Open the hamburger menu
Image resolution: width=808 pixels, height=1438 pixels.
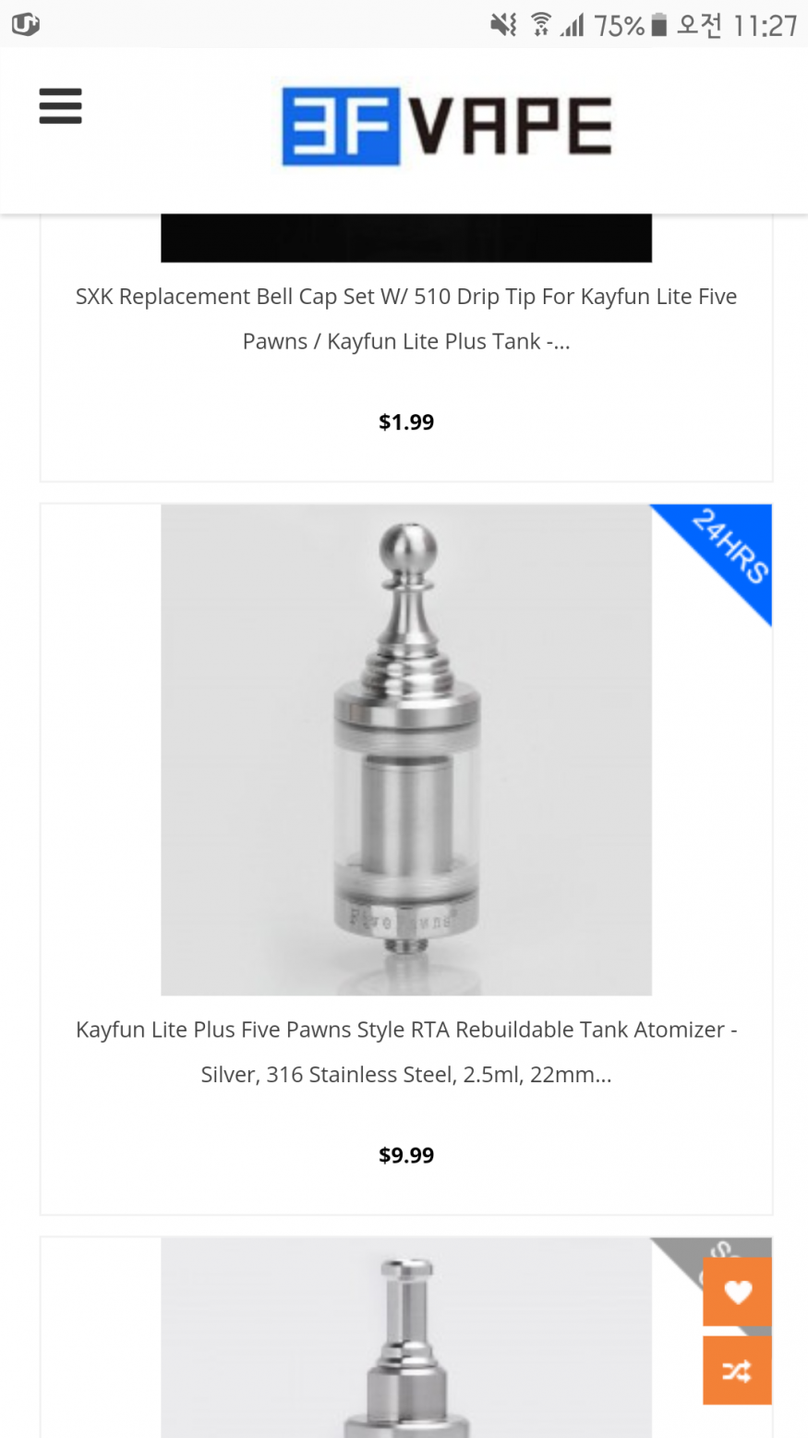61,106
